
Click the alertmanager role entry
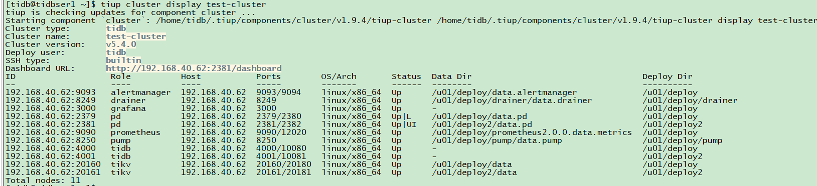point(140,92)
